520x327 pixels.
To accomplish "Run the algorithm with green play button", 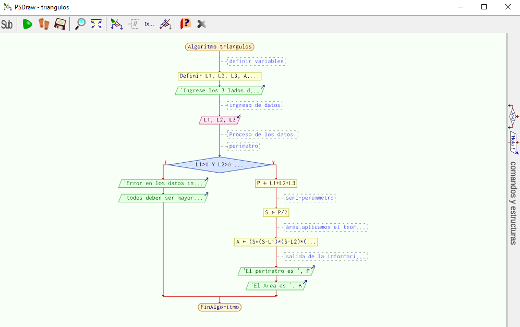I will (x=27, y=24).
